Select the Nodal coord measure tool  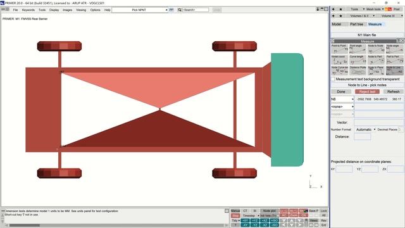pyautogui.click(x=340, y=60)
